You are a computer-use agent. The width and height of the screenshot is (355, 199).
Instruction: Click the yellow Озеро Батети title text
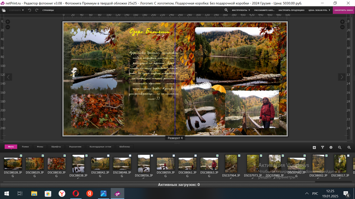150,32
